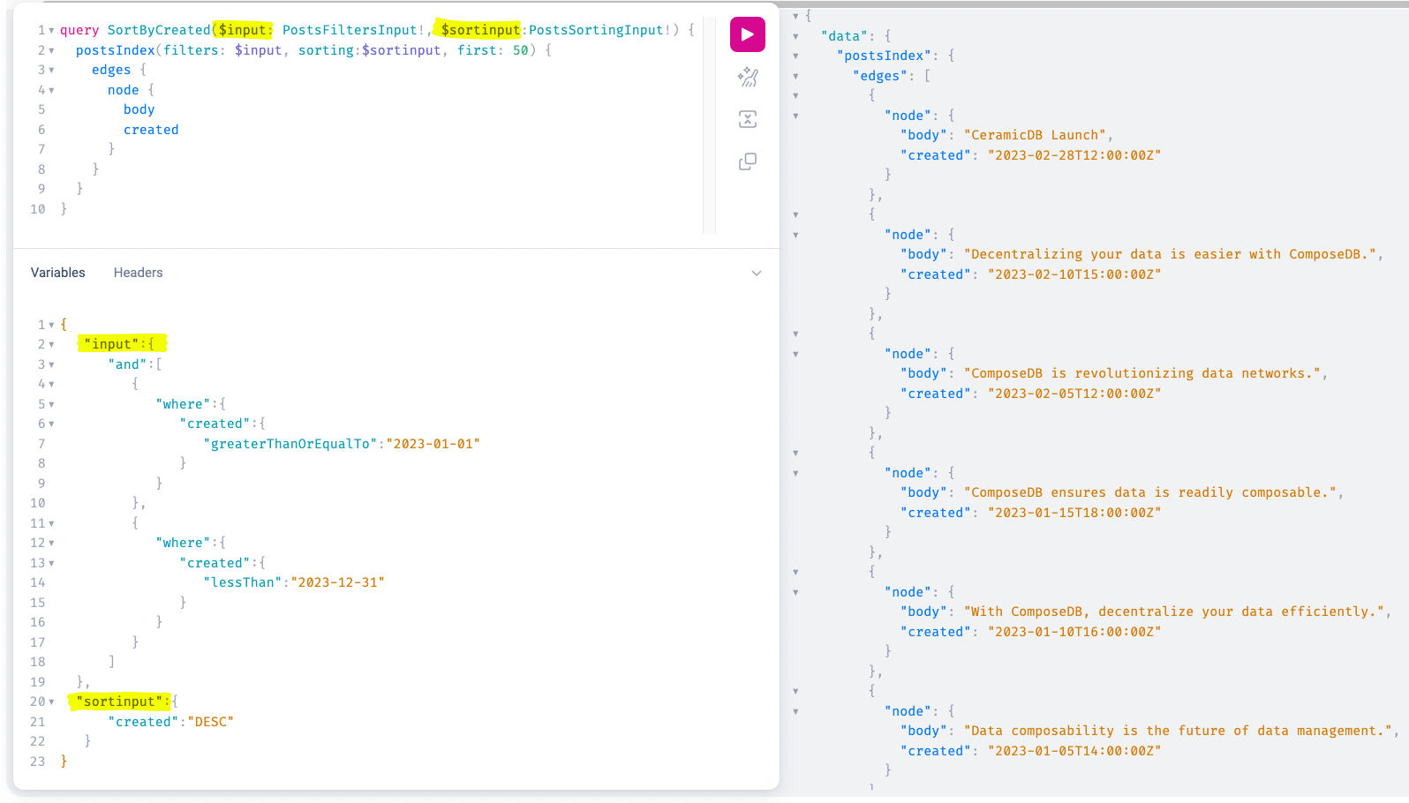This screenshot has width=1409, height=803.
Task: Click the 'created' field on query line 6
Action: (x=151, y=130)
